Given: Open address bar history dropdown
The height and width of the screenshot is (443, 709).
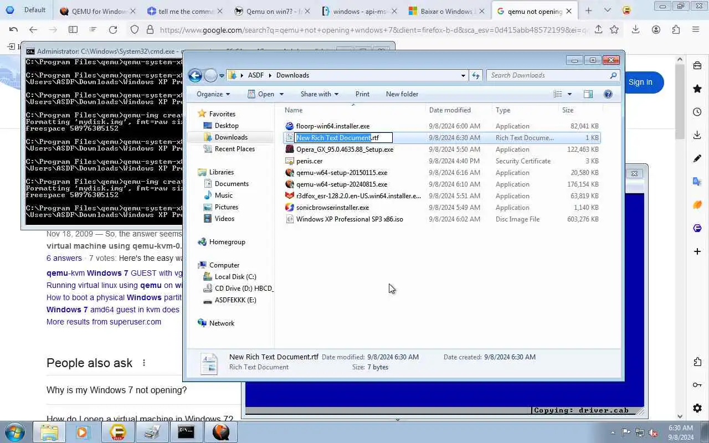Looking at the screenshot, I should (464, 75).
